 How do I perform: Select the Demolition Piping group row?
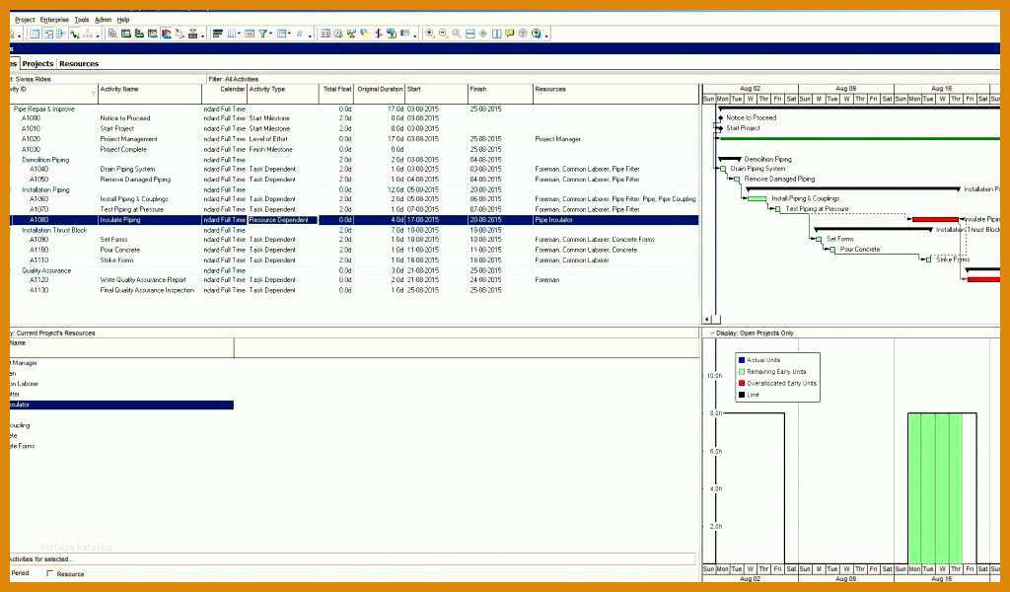click(x=353, y=160)
